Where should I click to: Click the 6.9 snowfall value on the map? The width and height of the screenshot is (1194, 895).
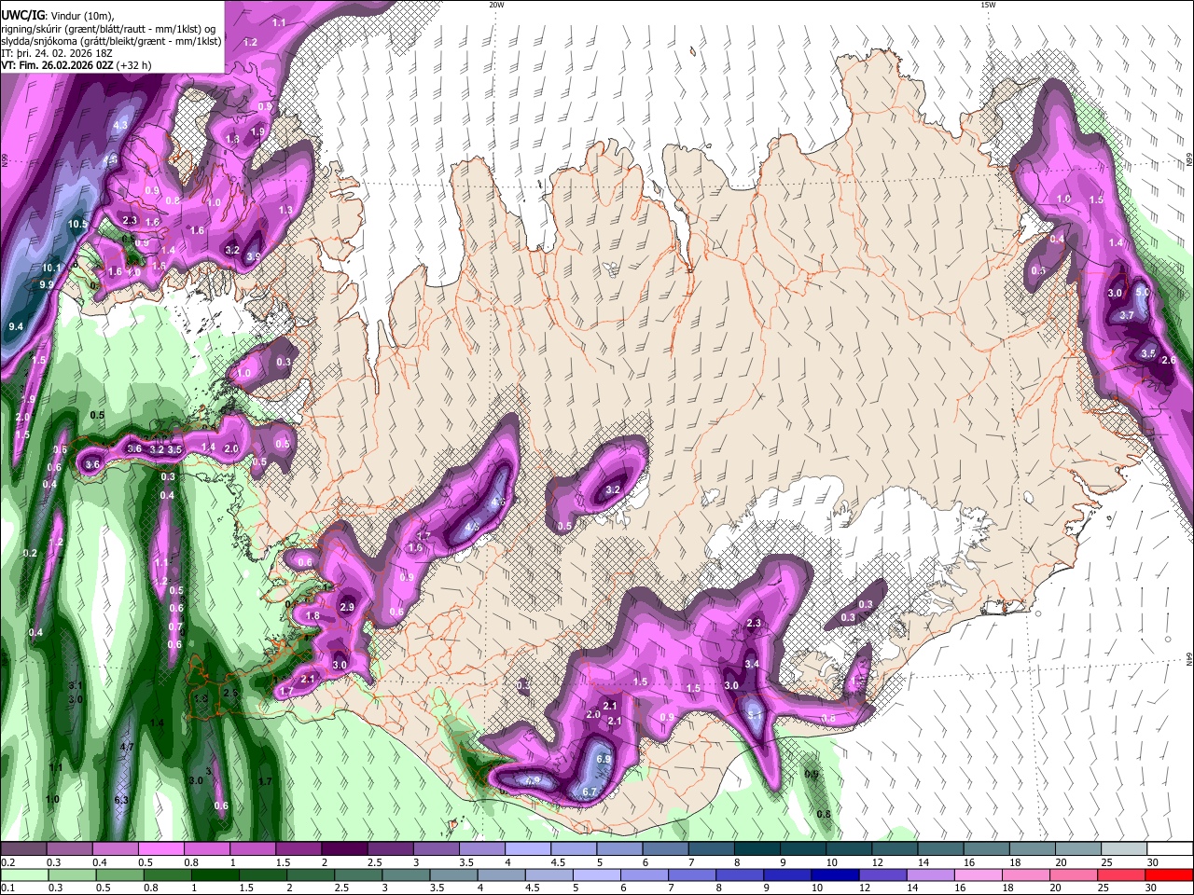point(603,759)
